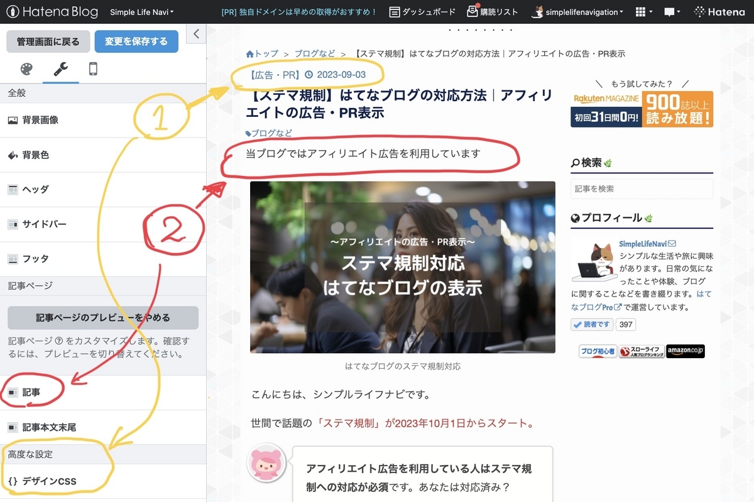This screenshot has width=754, height=502.
Task: Open デザインCSS under 高度な設定
Action: pos(49,480)
